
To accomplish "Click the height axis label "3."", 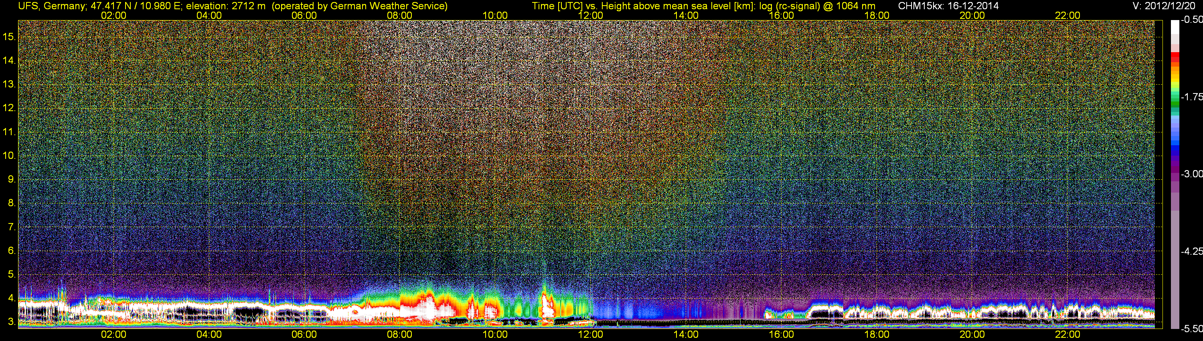I will pyautogui.click(x=12, y=322).
